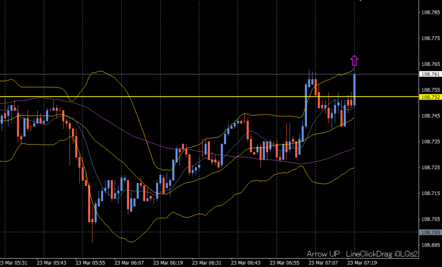Click the 108.695 price scale label
This screenshot has height=267, width=442.
point(430,245)
